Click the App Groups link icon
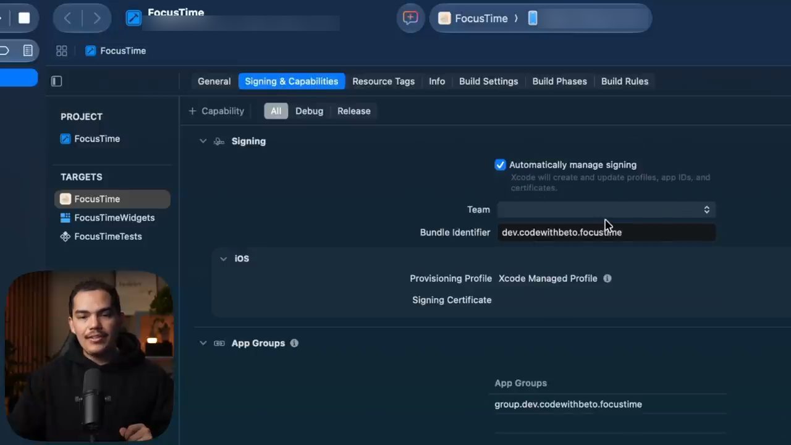 pos(219,343)
